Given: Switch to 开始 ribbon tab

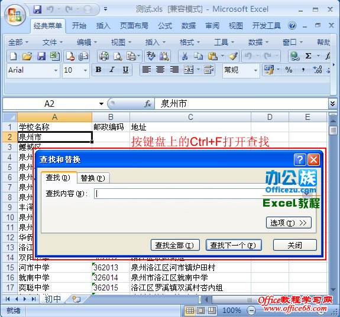Looking at the screenshot, I should [79, 26].
